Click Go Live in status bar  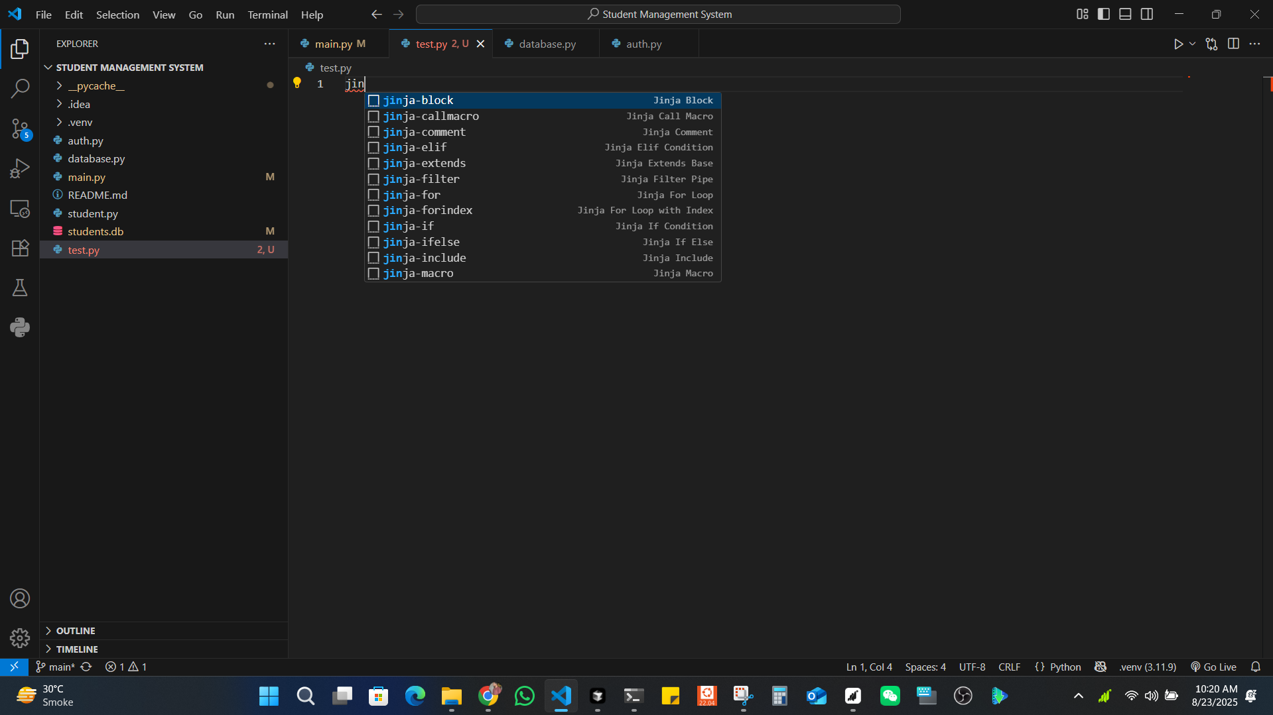pyautogui.click(x=1214, y=667)
